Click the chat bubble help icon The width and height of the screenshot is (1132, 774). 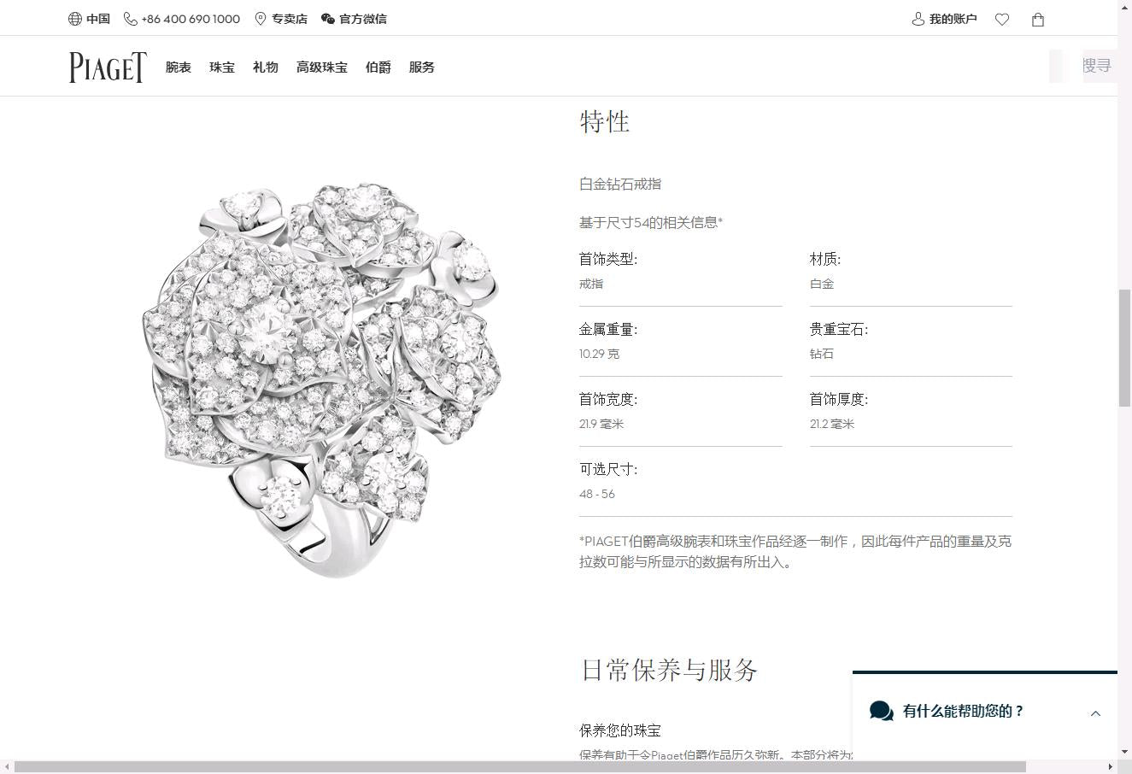881,711
